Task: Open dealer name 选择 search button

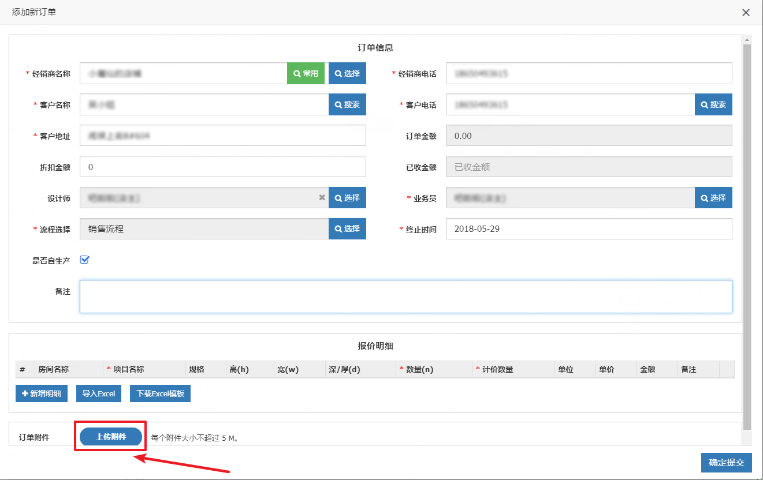Action: pyautogui.click(x=347, y=73)
